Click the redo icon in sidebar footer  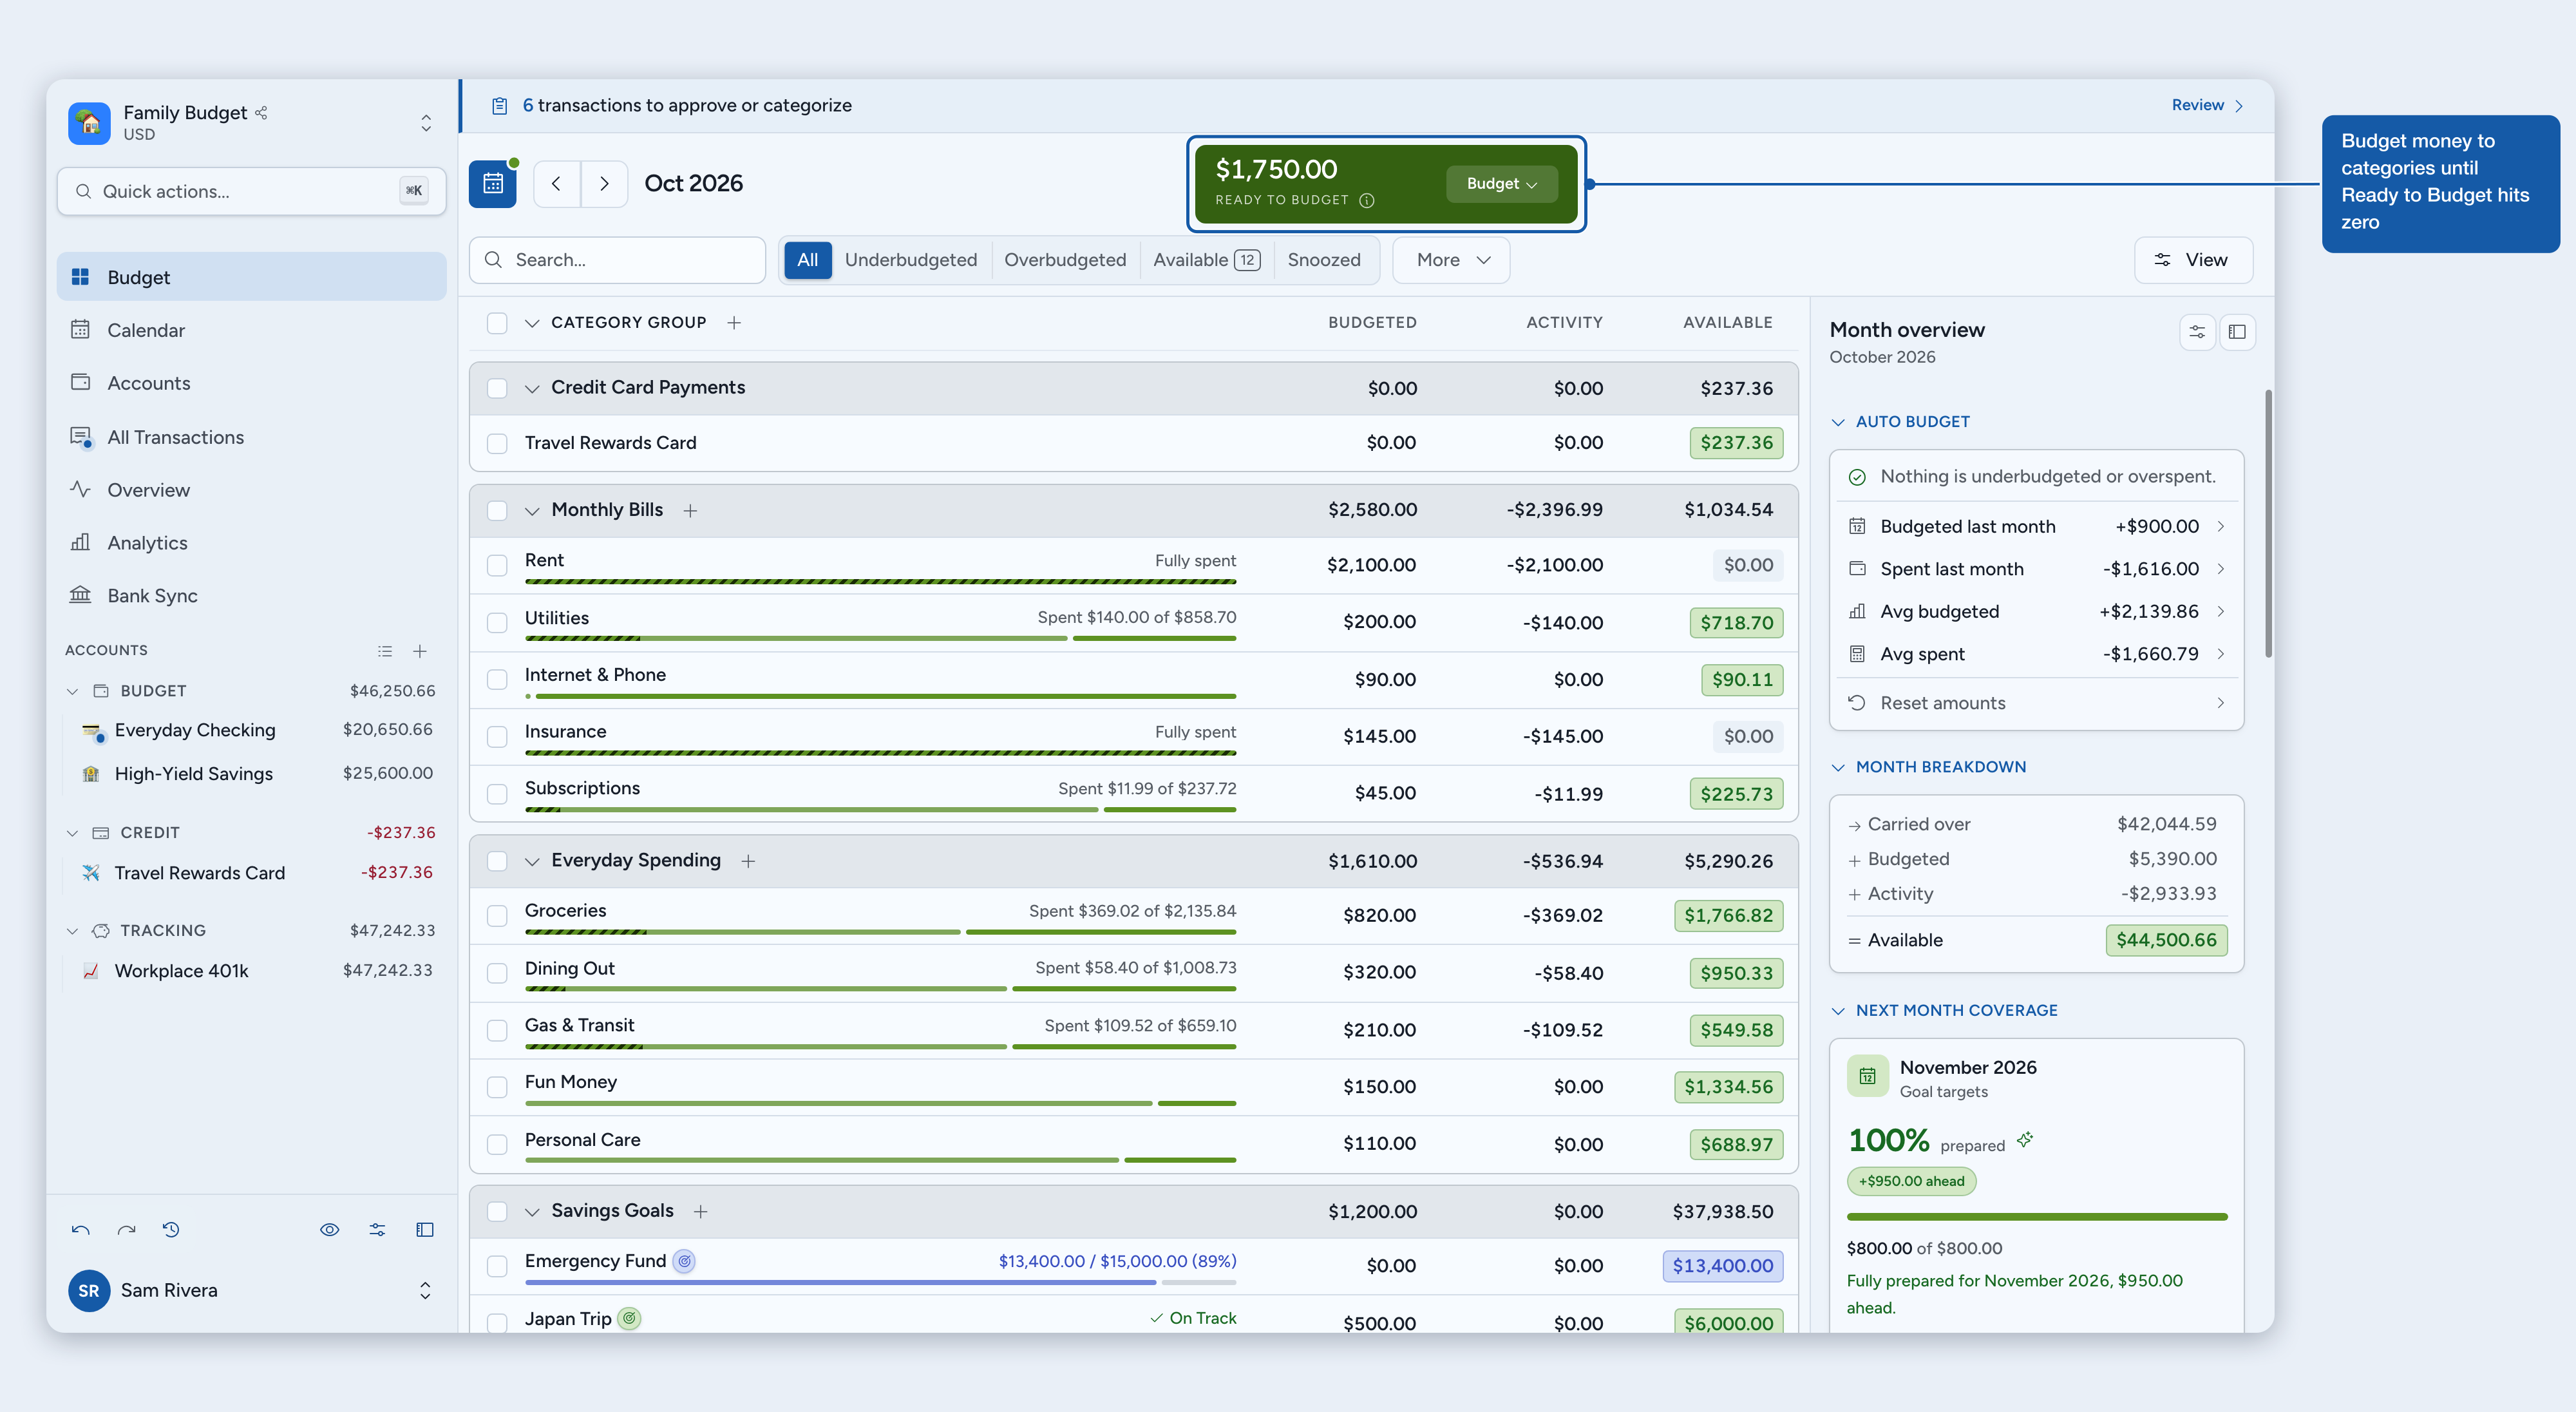(126, 1230)
